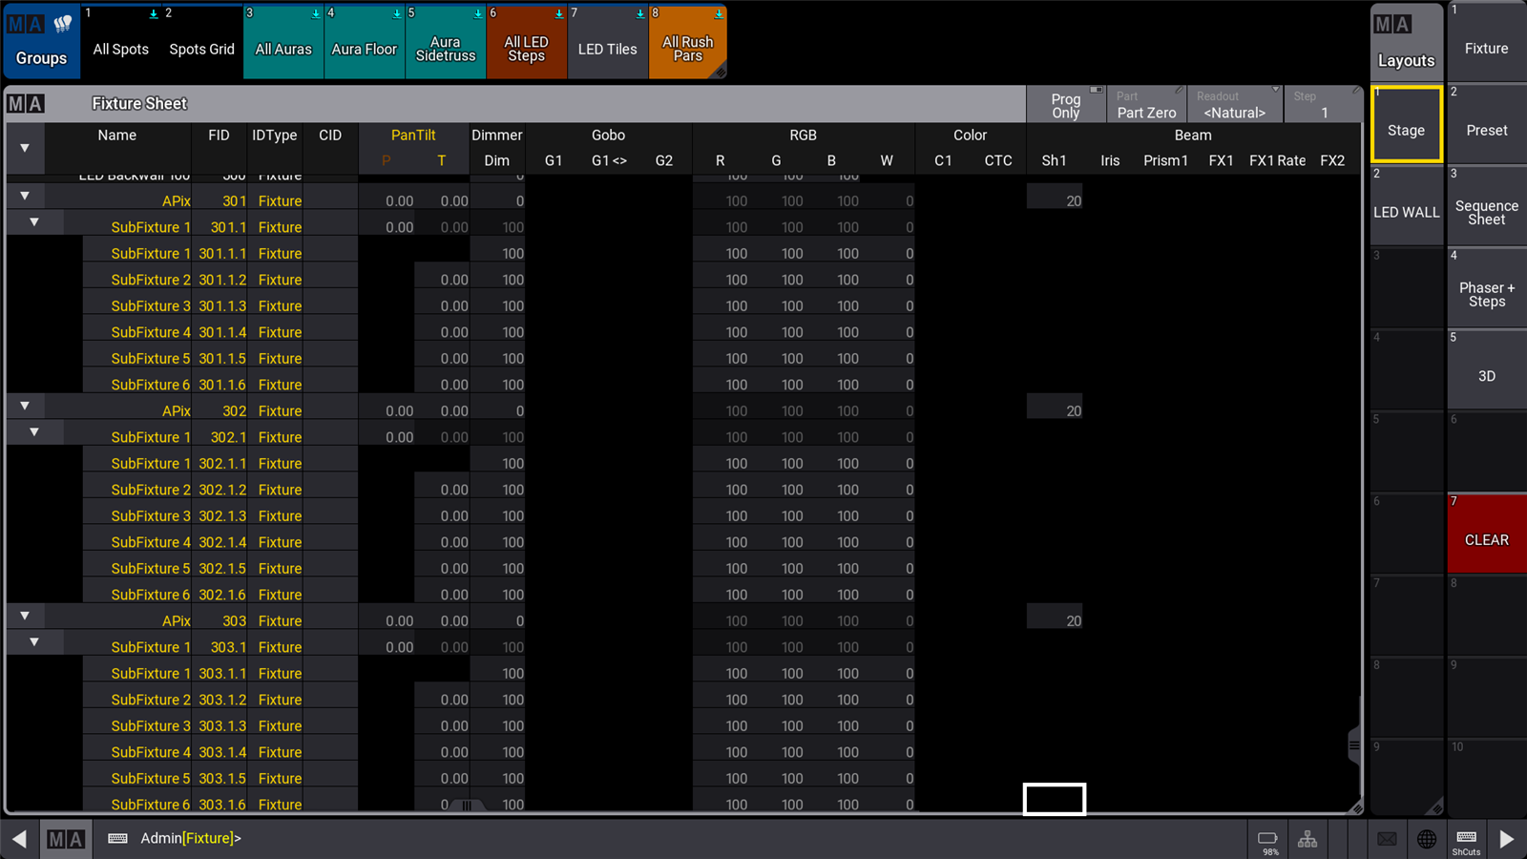Screen dimensions: 1527x859
Task: Open the Readout <Natural> dropdown
Action: click(1235, 105)
